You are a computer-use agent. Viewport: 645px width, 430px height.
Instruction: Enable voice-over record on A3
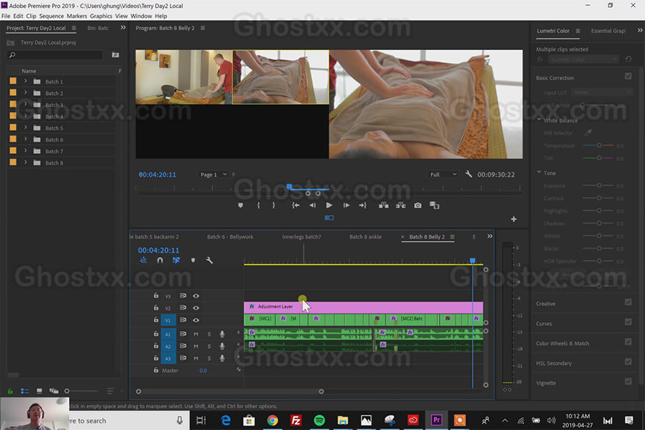(222, 358)
